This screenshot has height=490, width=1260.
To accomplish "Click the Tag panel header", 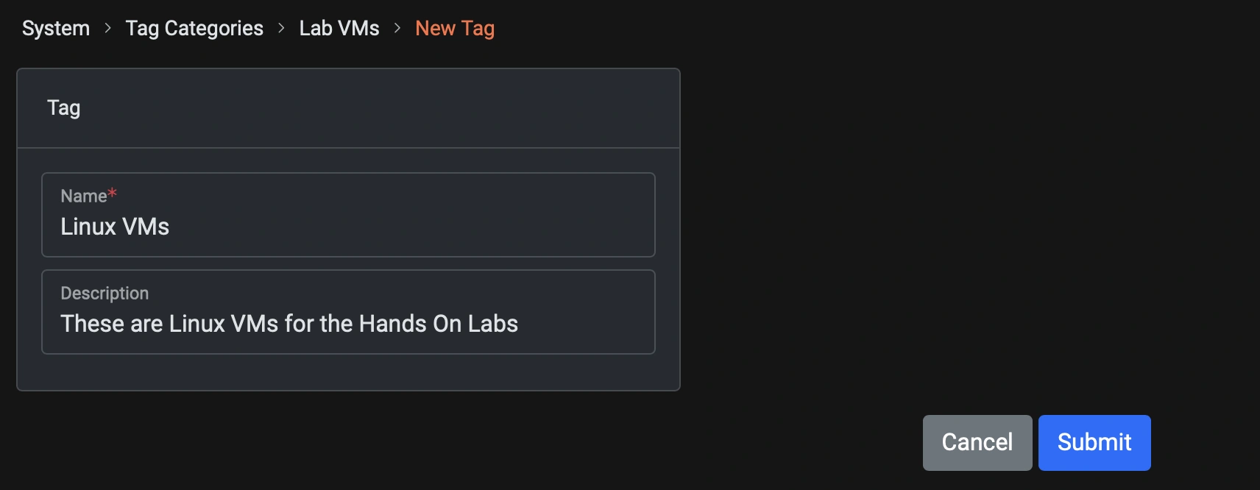I will tap(64, 107).
